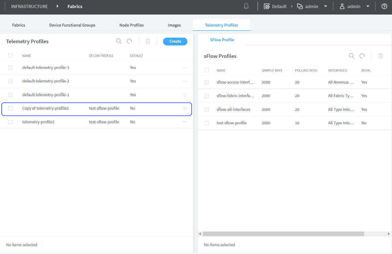Search Telemetry Profiles with magnifier icon
Screen dimensions: 392x254
[x=119, y=41]
